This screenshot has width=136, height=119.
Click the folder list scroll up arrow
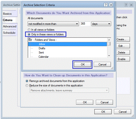point(109,40)
